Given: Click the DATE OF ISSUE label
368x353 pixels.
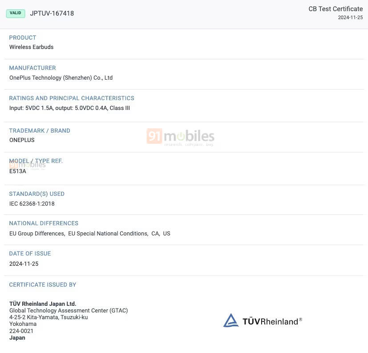Looking at the screenshot, I should 30,253.
